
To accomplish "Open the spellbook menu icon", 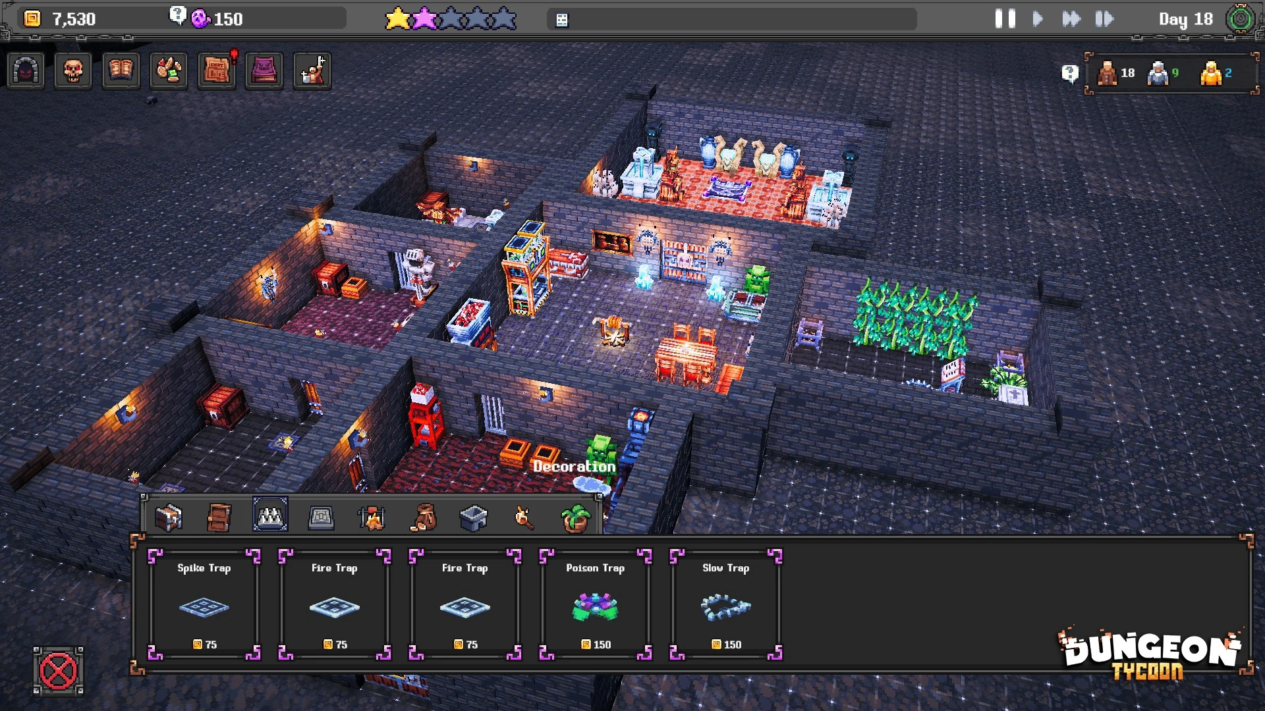I will pos(121,70).
